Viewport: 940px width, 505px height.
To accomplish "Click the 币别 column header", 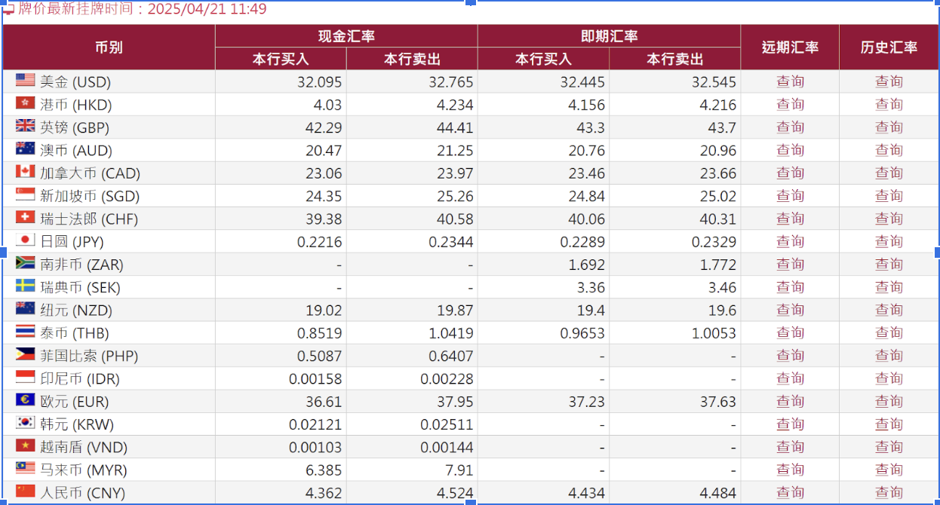I will click(109, 45).
